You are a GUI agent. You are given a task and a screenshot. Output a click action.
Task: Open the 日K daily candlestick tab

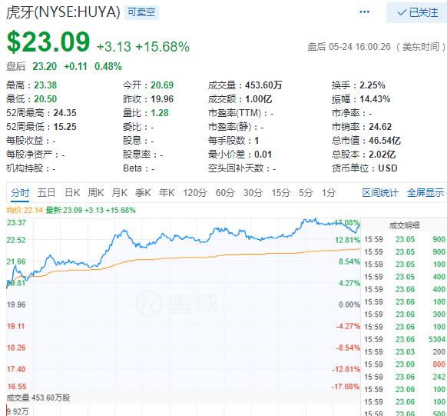(x=72, y=193)
